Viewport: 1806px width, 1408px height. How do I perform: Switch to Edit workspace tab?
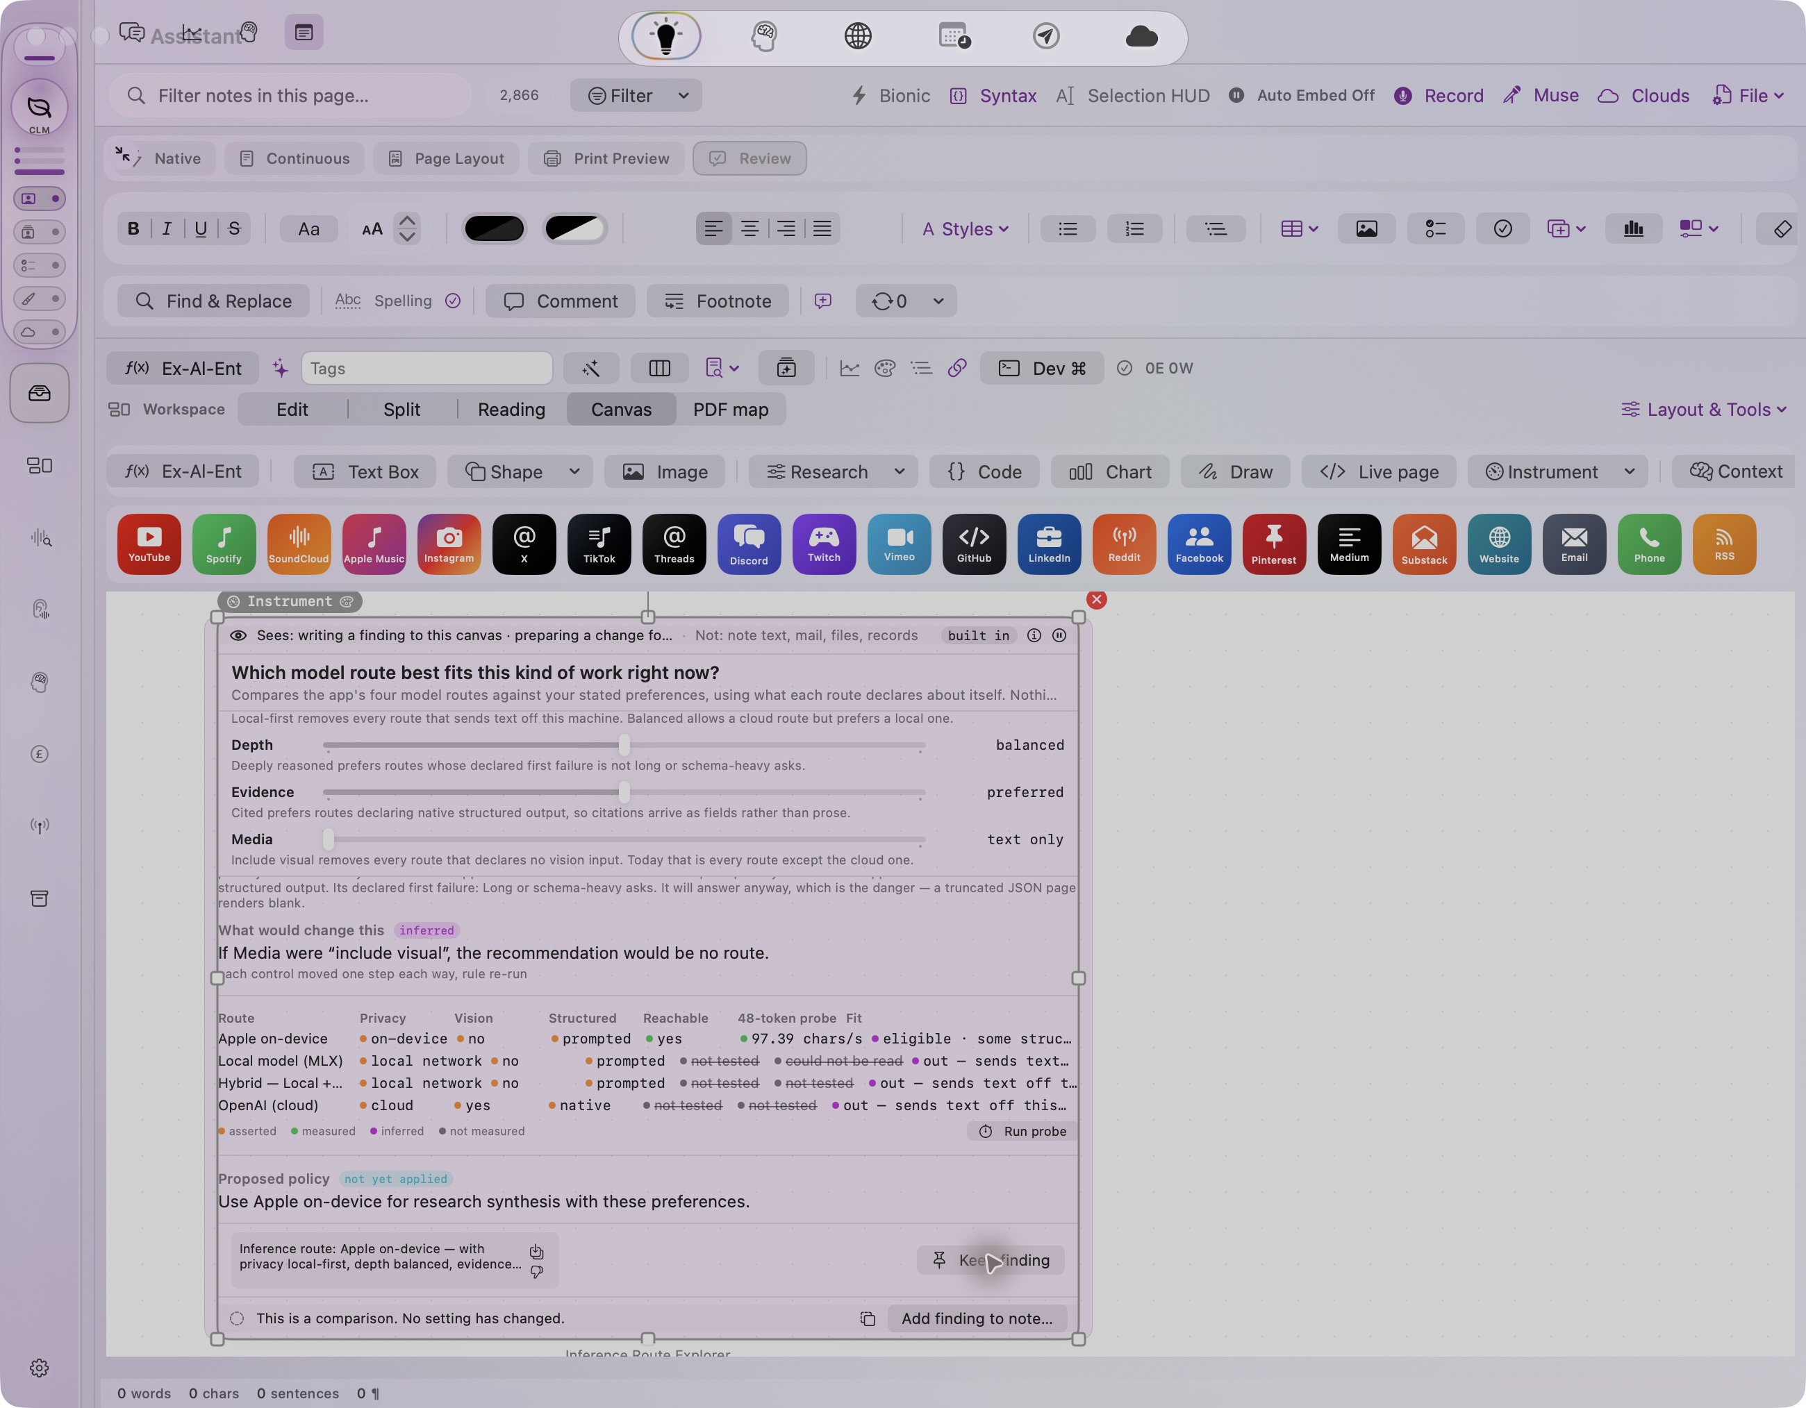[x=292, y=410]
